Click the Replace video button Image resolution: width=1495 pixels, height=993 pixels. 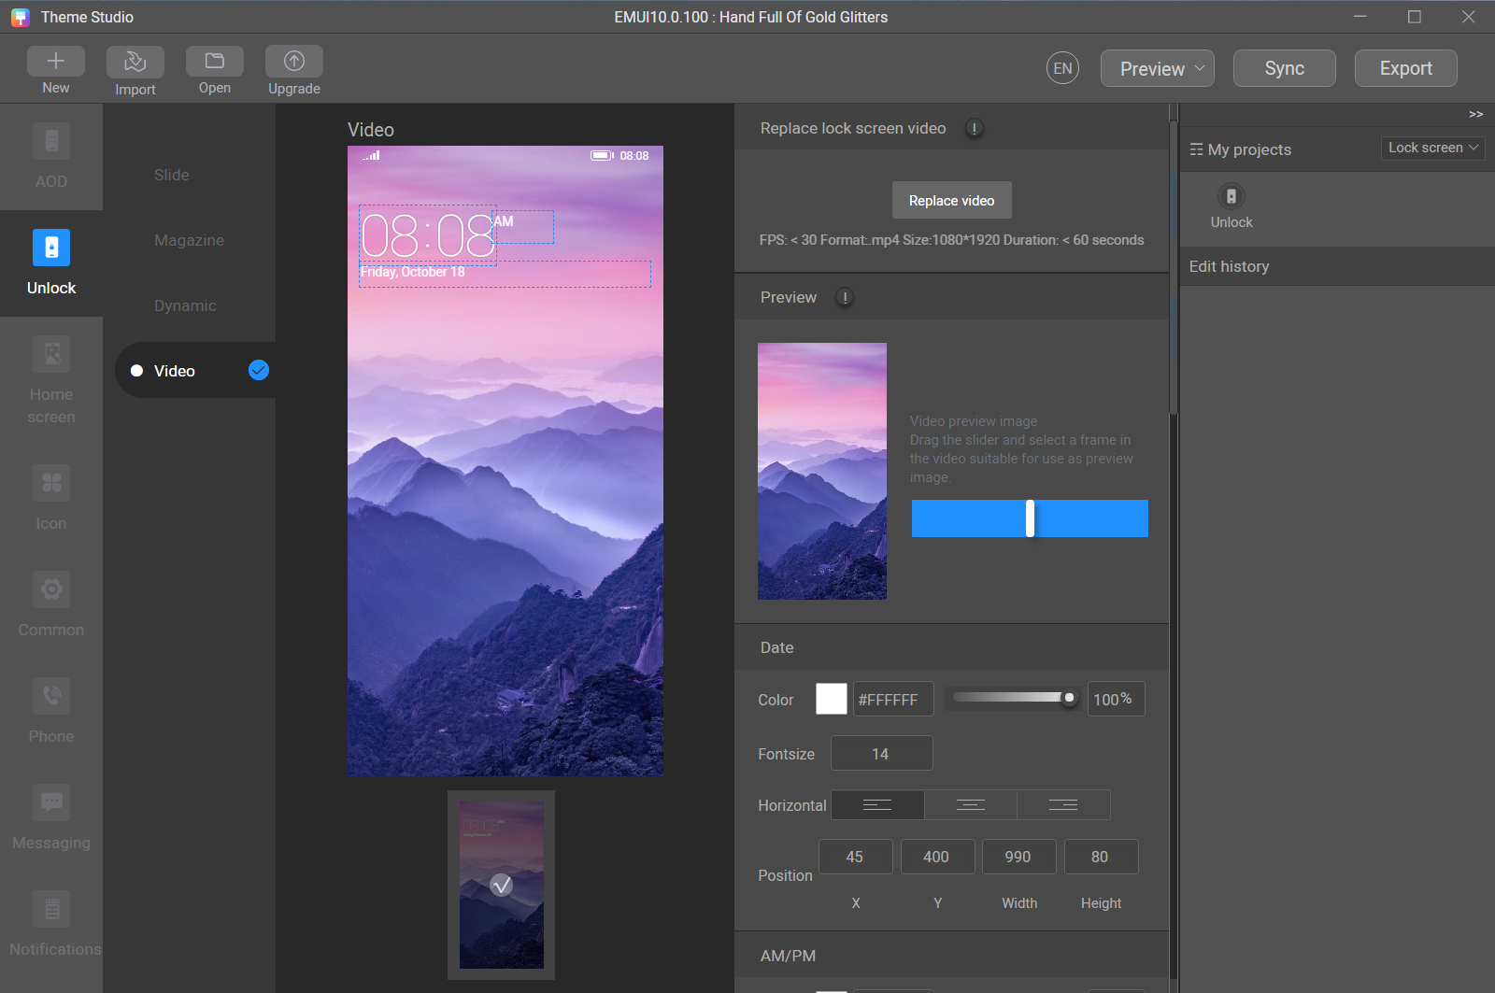click(951, 201)
